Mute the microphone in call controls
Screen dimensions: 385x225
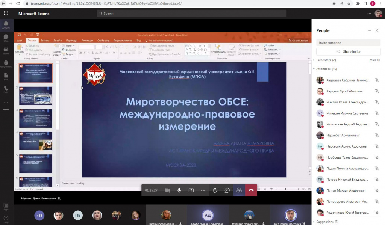click(179, 190)
